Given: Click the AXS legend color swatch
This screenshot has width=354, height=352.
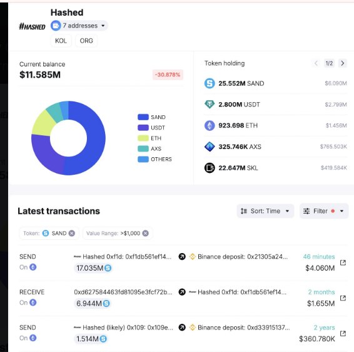Looking at the screenshot, I should (143, 148).
